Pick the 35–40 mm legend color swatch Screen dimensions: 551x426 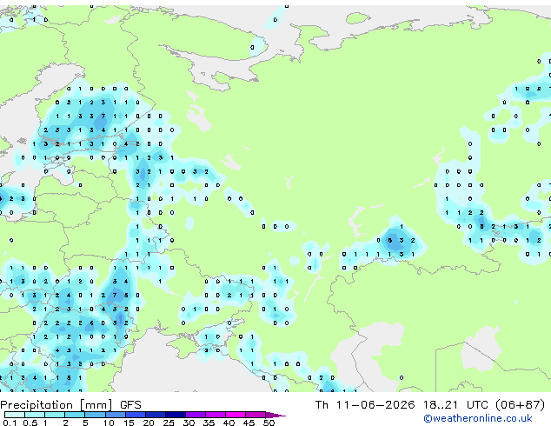(x=216, y=415)
